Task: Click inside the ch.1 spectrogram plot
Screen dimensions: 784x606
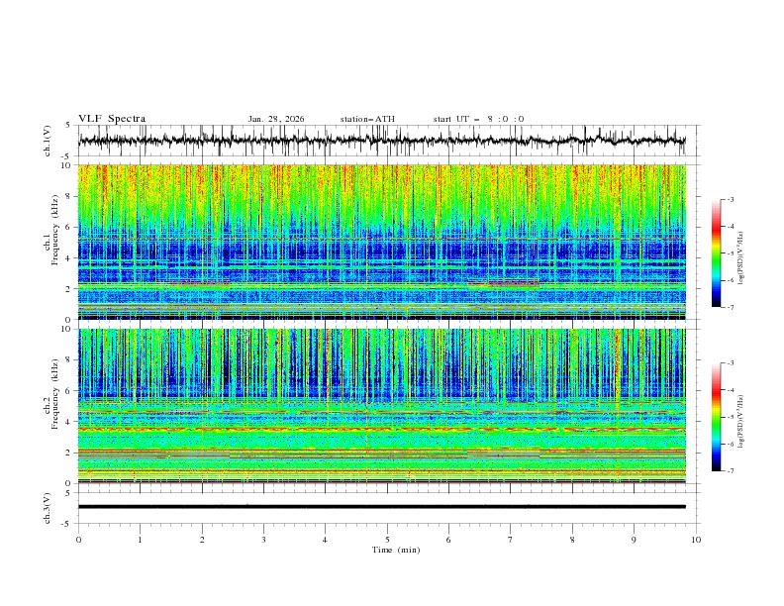Action: (386, 242)
